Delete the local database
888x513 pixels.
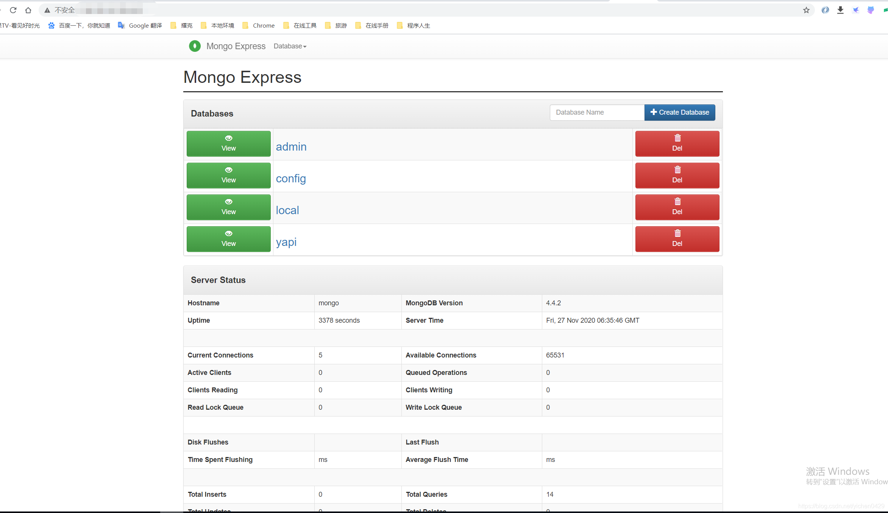pyautogui.click(x=677, y=207)
